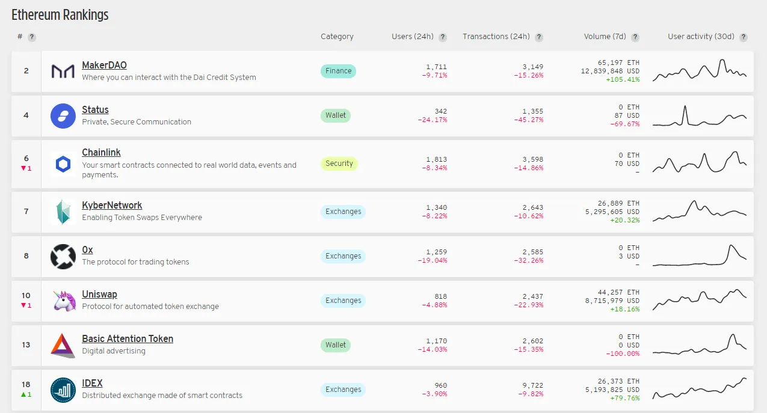Viewport: 767px width, 413px height.
Task: Click the Basic Attention Token triangle logo
Action: tap(63, 345)
